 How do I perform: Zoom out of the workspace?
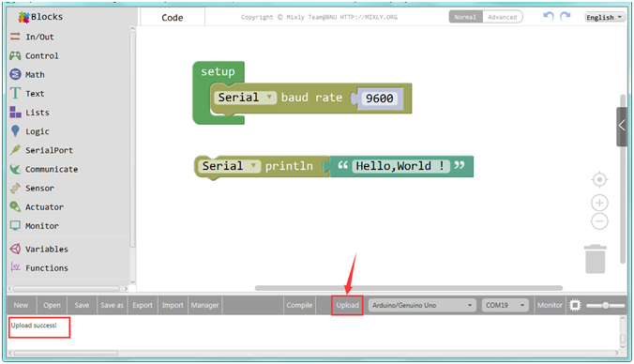pyautogui.click(x=599, y=221)
